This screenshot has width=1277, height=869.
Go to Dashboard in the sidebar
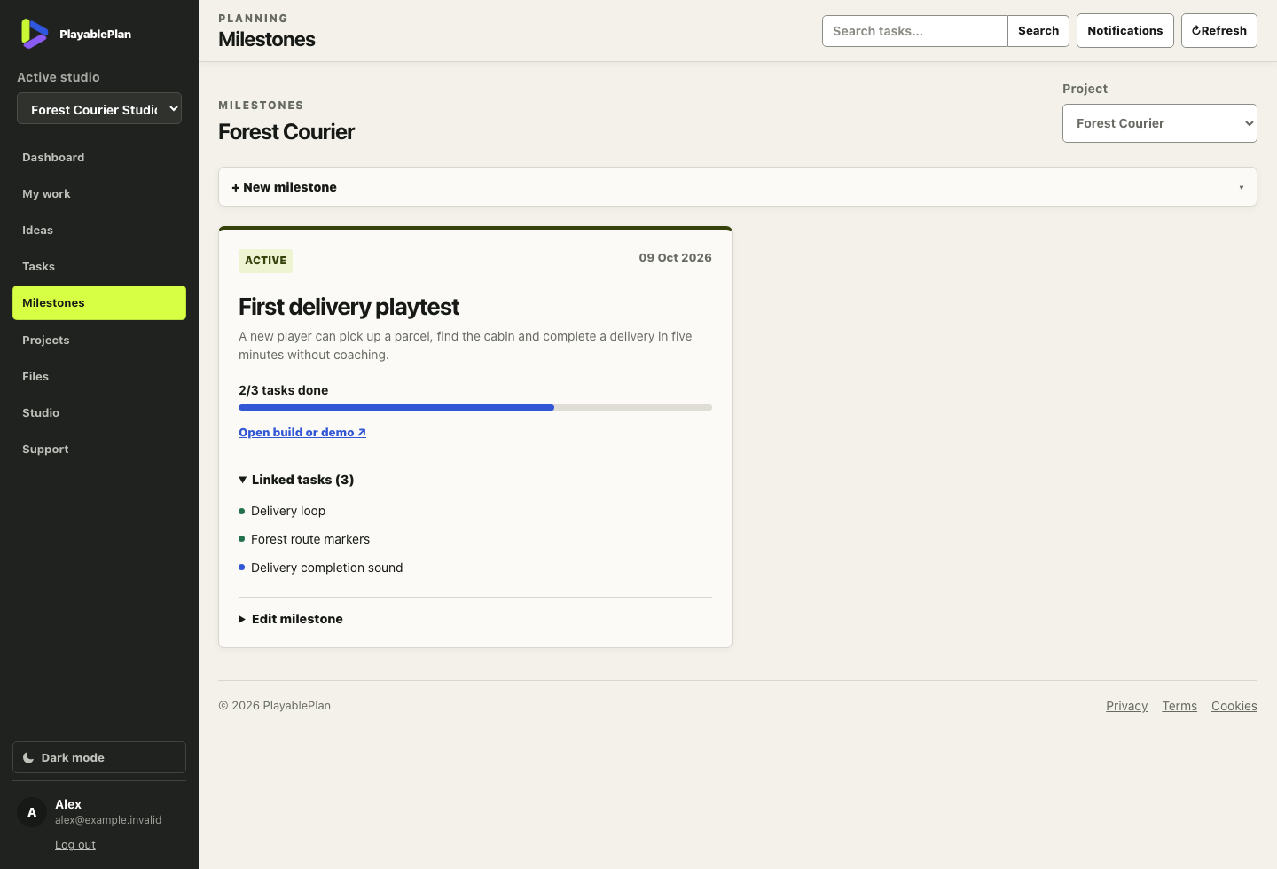tap(99, 157)
